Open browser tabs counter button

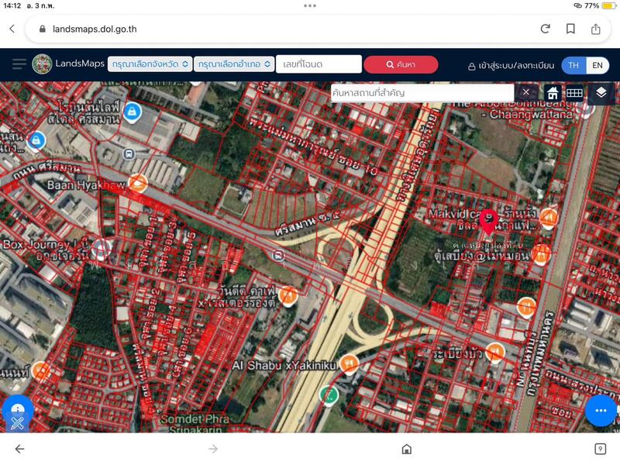[600, 449]
